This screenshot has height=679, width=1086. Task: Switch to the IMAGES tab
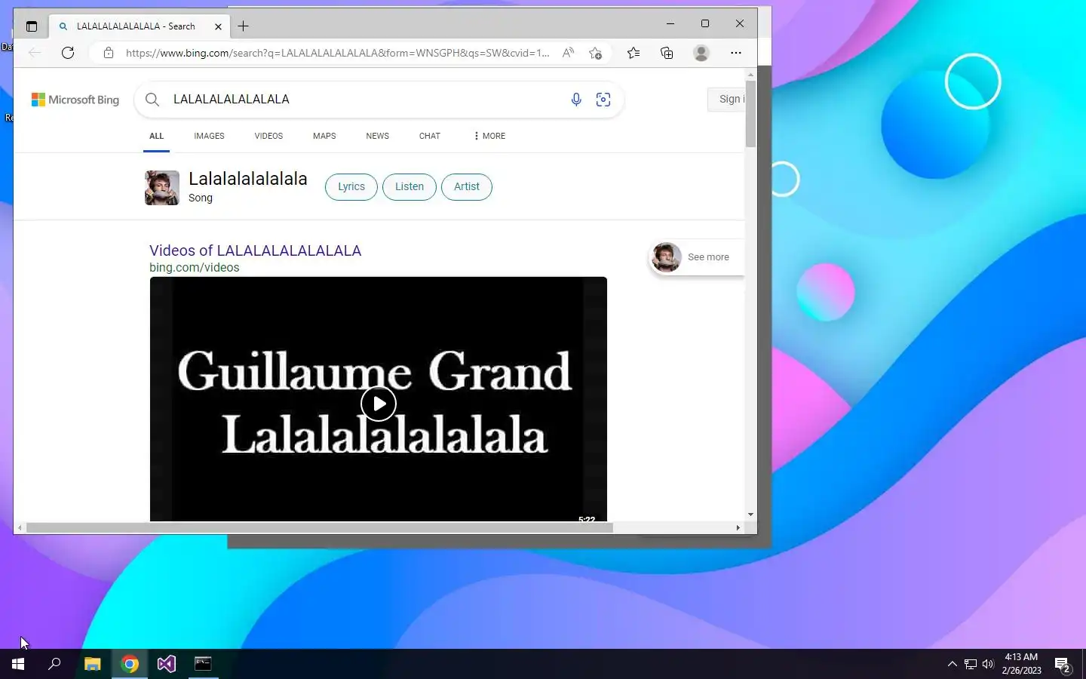pos(209,136)
